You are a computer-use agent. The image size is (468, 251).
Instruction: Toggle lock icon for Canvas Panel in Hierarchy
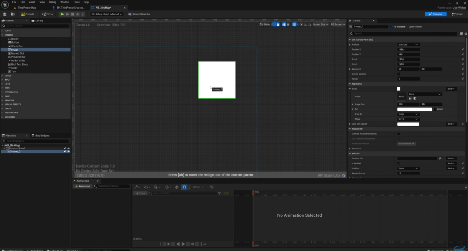pyautogui.click(x=65, y=149)
